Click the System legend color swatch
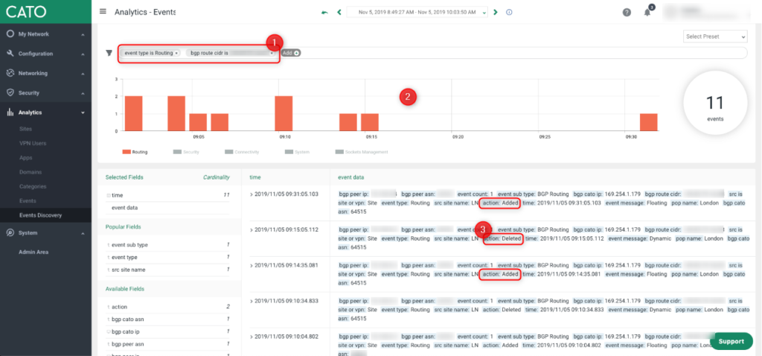Screen dimensions: 762x356 289,152
